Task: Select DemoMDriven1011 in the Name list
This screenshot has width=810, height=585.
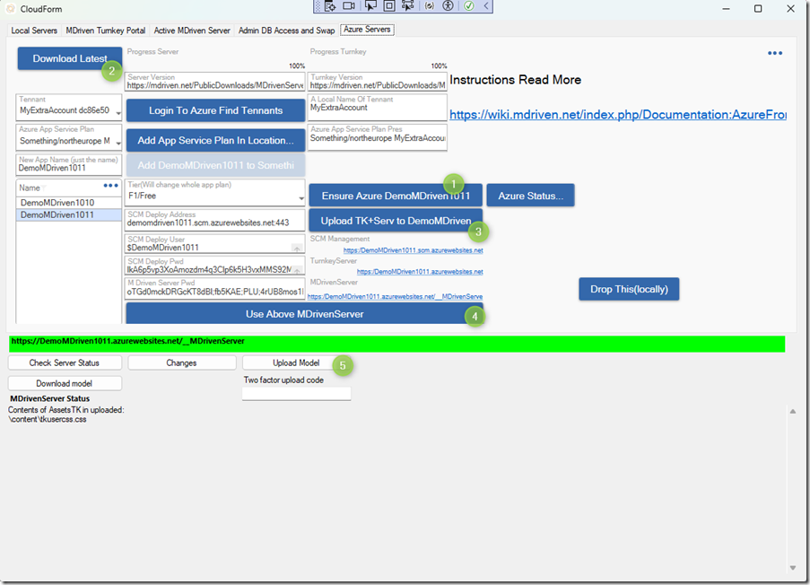Action: pyautogui.click(x=69, y=215)
